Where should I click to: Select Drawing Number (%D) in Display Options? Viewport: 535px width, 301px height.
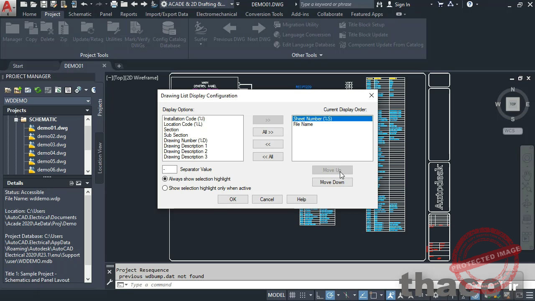click(x=186, y=140)
